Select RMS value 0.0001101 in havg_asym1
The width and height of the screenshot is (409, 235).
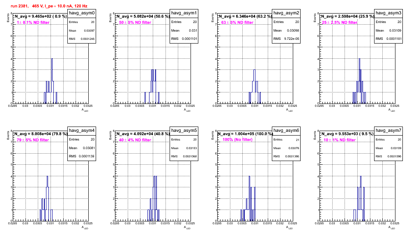point(189,39)
